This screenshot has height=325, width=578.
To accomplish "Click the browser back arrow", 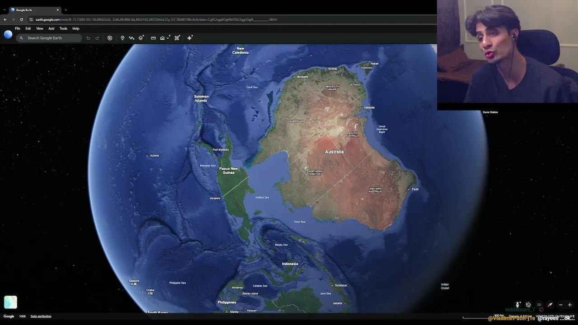I will 5,19.
